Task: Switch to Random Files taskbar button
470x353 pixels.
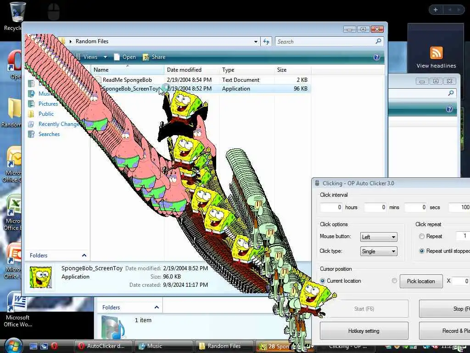Action: tap(224, 346)
